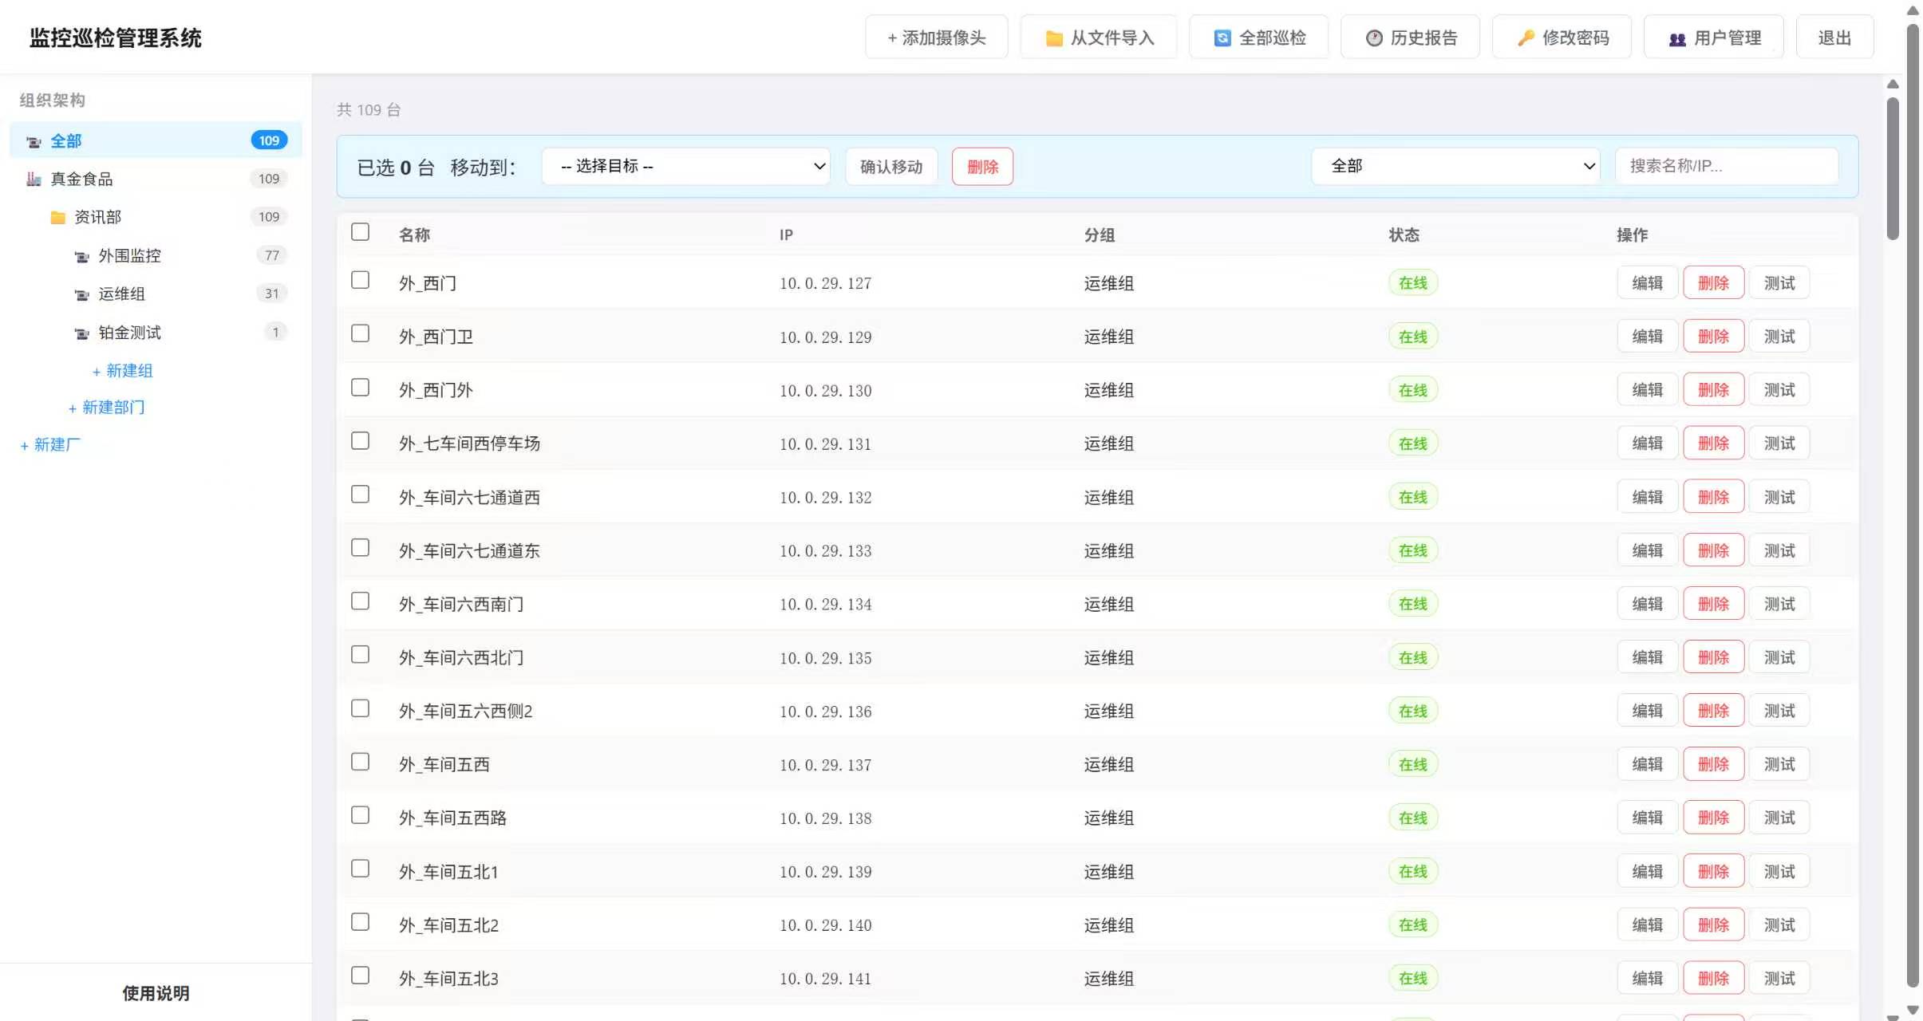Check the box for 外_西门外
Image resolution: width=1923 pixels, height=1021 pixels.
pyautogui.click(x=360, y=387)
